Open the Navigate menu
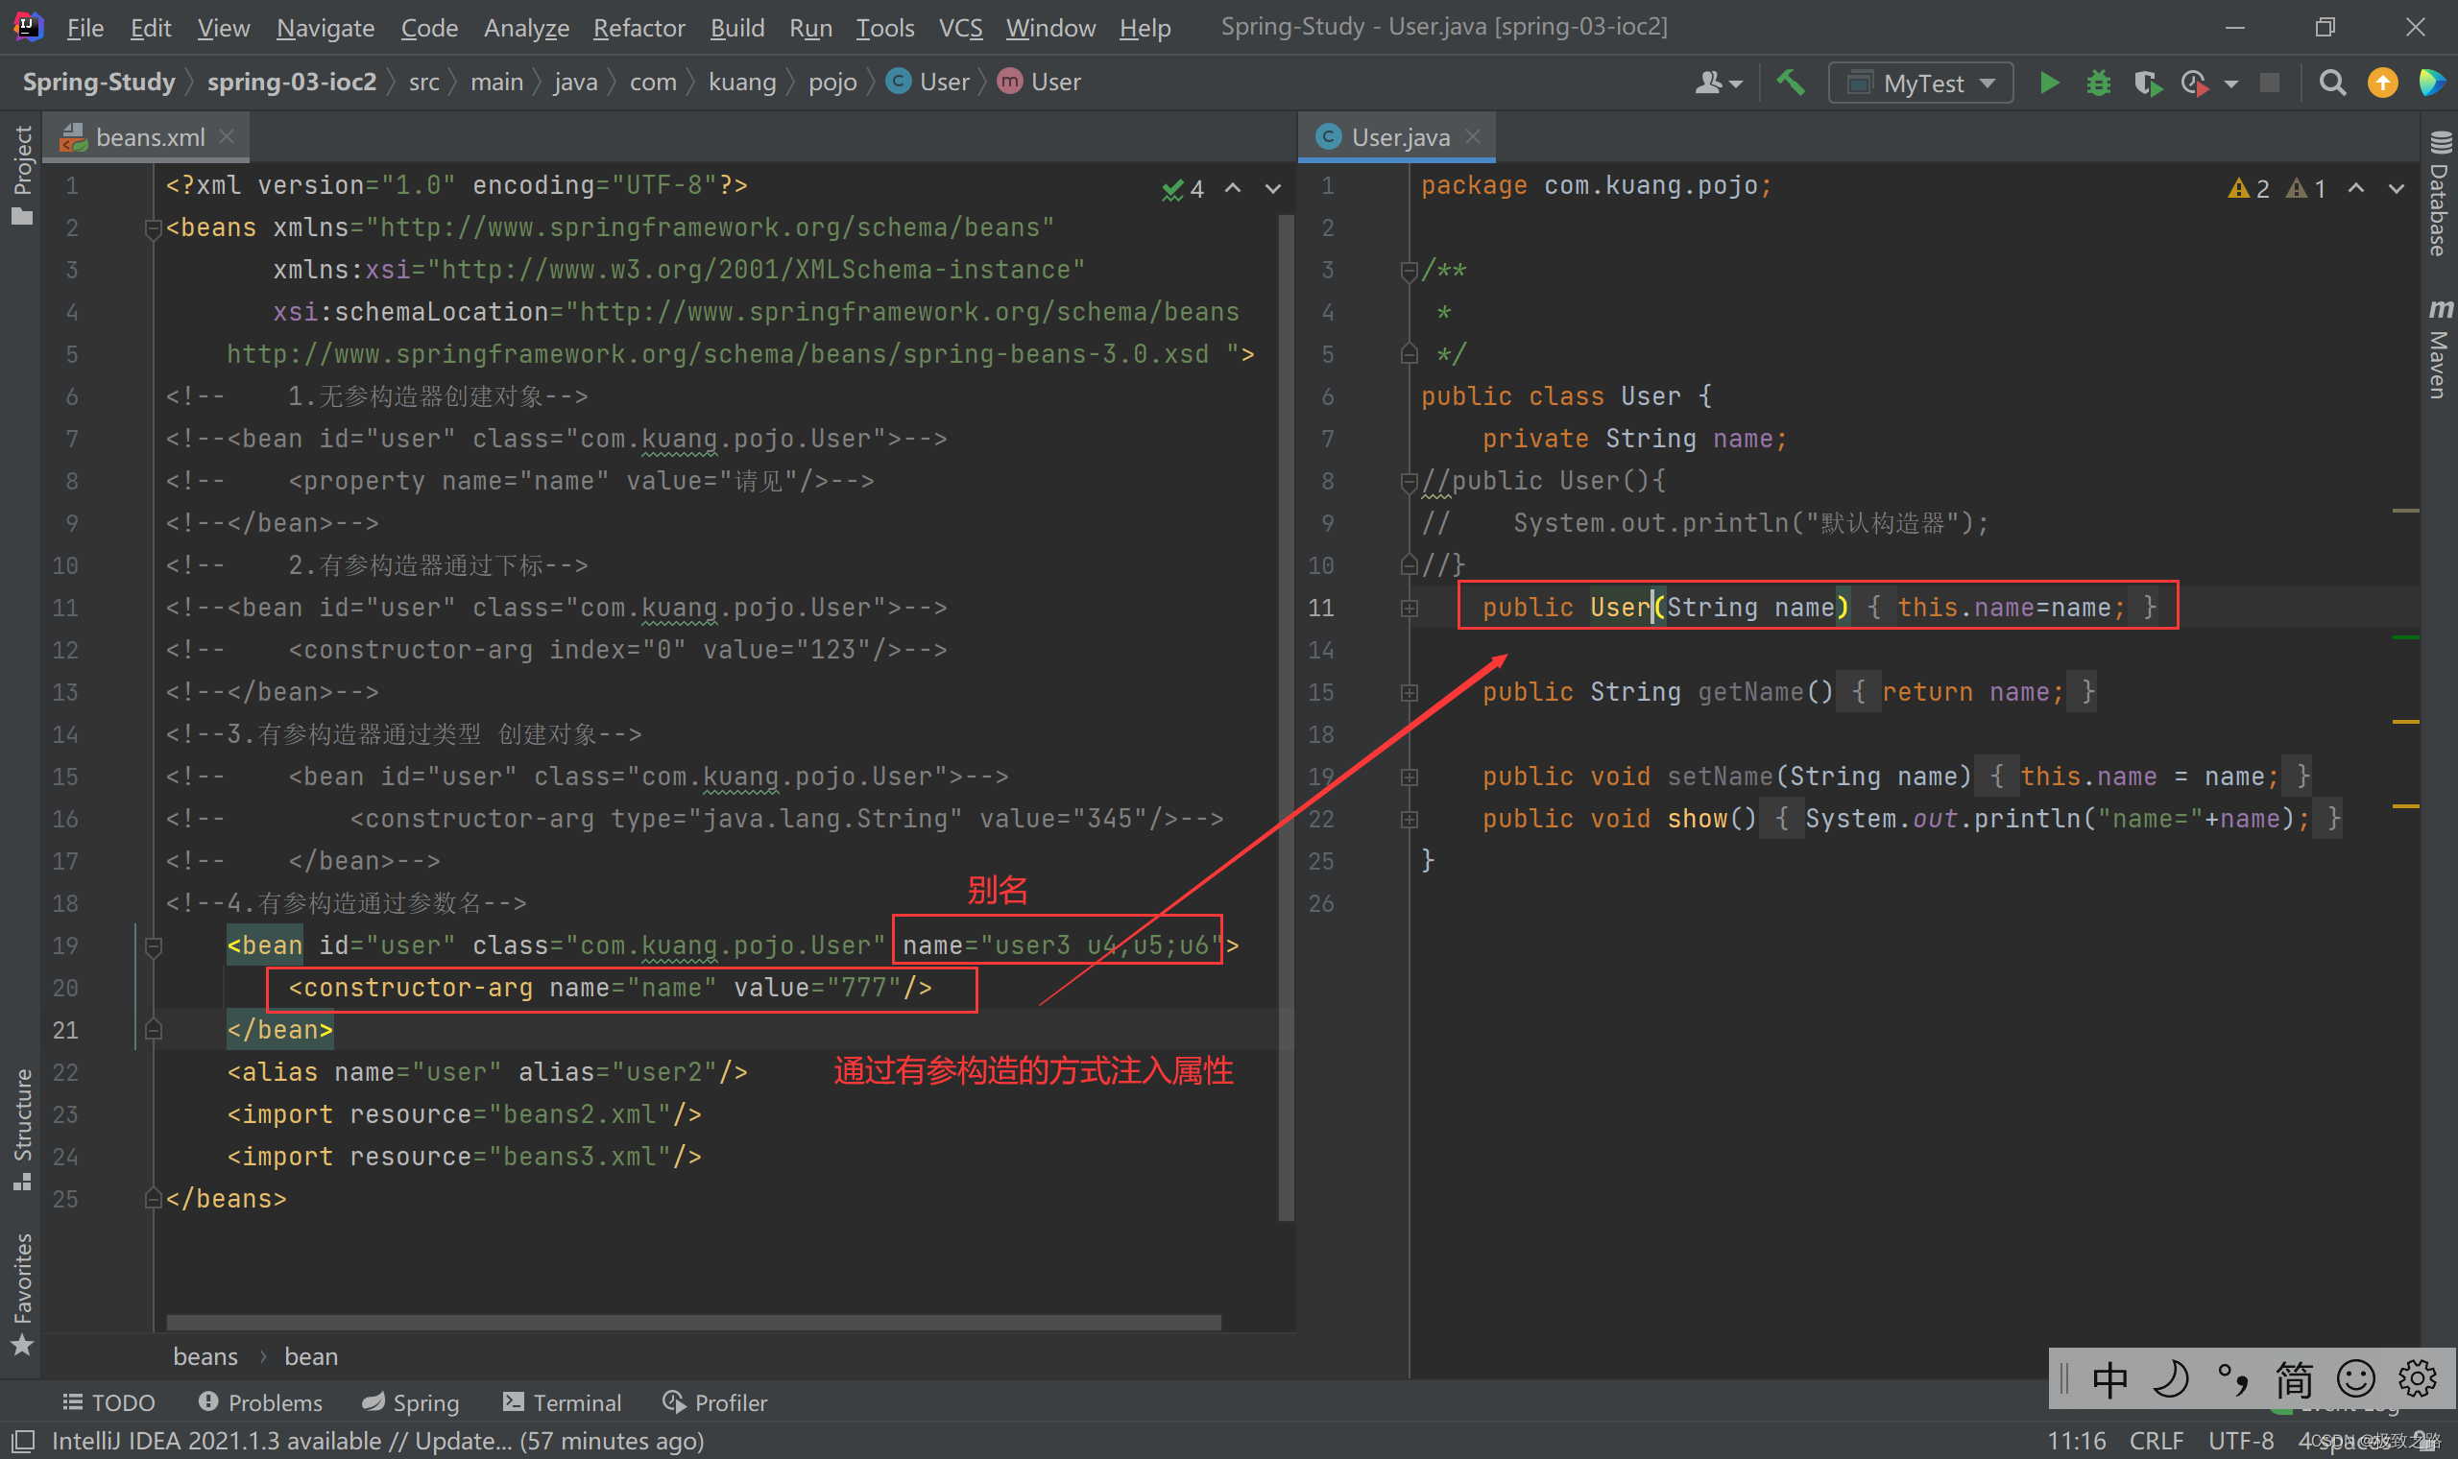 point(325,28)
